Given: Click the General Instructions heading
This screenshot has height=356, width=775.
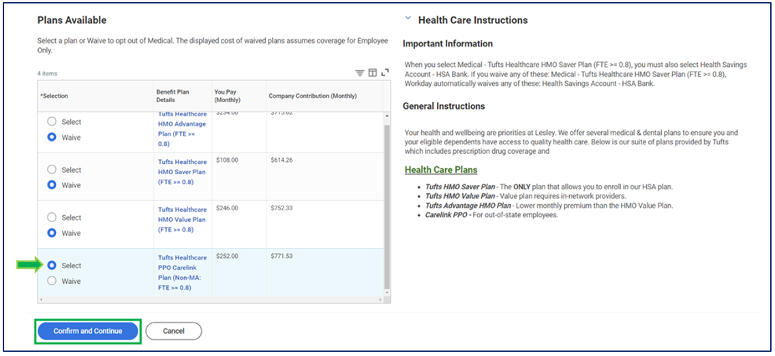Looking at the screenshot, I should pyautogui.click(x=444, y=106).
